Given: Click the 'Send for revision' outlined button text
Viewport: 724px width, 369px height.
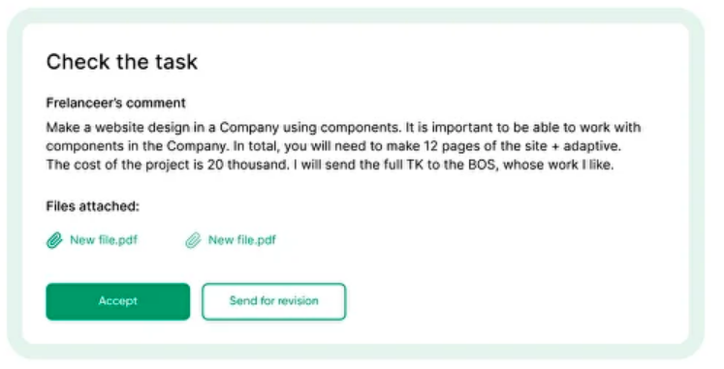Looking at the screenshot, I should click(274, 301).
